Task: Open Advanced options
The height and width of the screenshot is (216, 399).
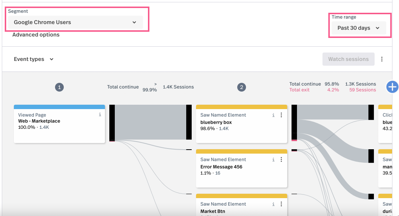Action: [36, 35]
